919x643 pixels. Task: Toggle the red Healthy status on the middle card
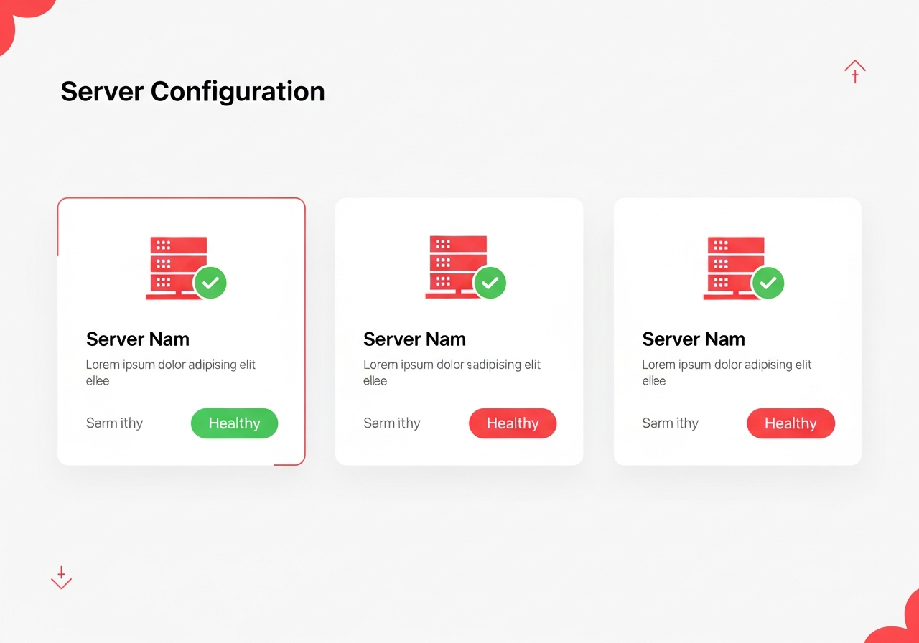tap(513, 423)
